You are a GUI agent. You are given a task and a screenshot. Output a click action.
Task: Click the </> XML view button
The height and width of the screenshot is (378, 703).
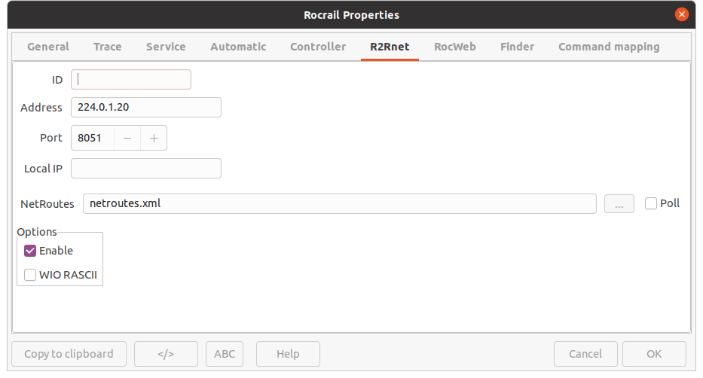[x=166, y=354]
